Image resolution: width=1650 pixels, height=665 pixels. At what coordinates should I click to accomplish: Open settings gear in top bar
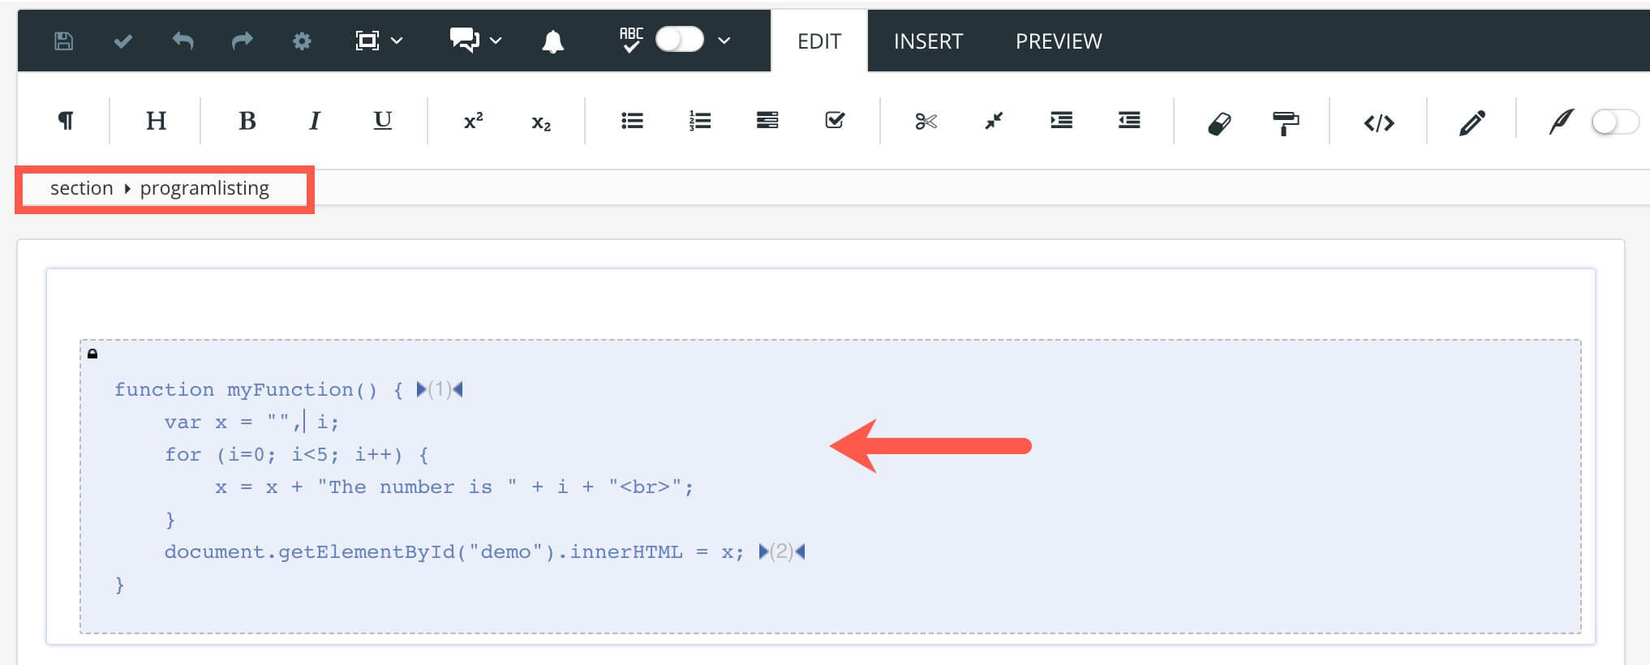(x=302, y=41)
